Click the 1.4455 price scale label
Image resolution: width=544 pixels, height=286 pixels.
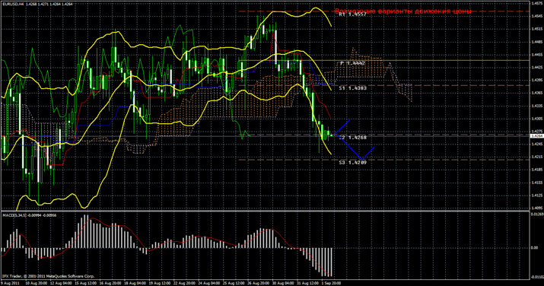(x=536, y=55)
